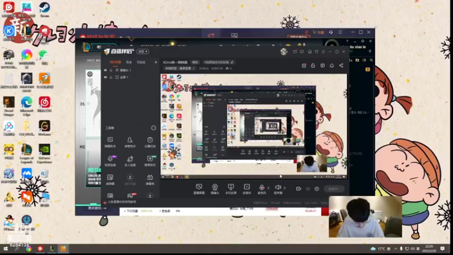Viewport: 453px width, 255px height.
Task: Select the first scene tab
Action: point(115,62)
